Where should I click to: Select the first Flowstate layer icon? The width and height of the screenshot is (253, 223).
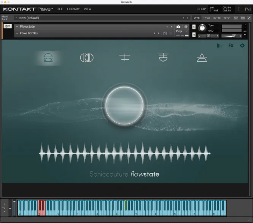click(x=48, y=57)
